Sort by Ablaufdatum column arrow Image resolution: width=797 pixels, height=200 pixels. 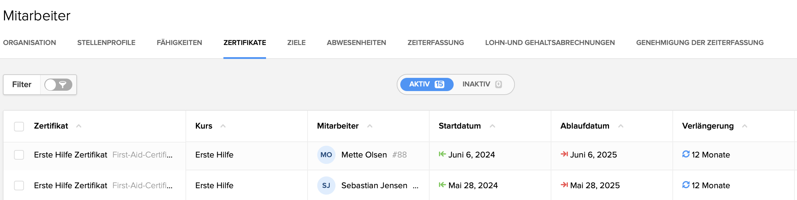tap(621, 126)
